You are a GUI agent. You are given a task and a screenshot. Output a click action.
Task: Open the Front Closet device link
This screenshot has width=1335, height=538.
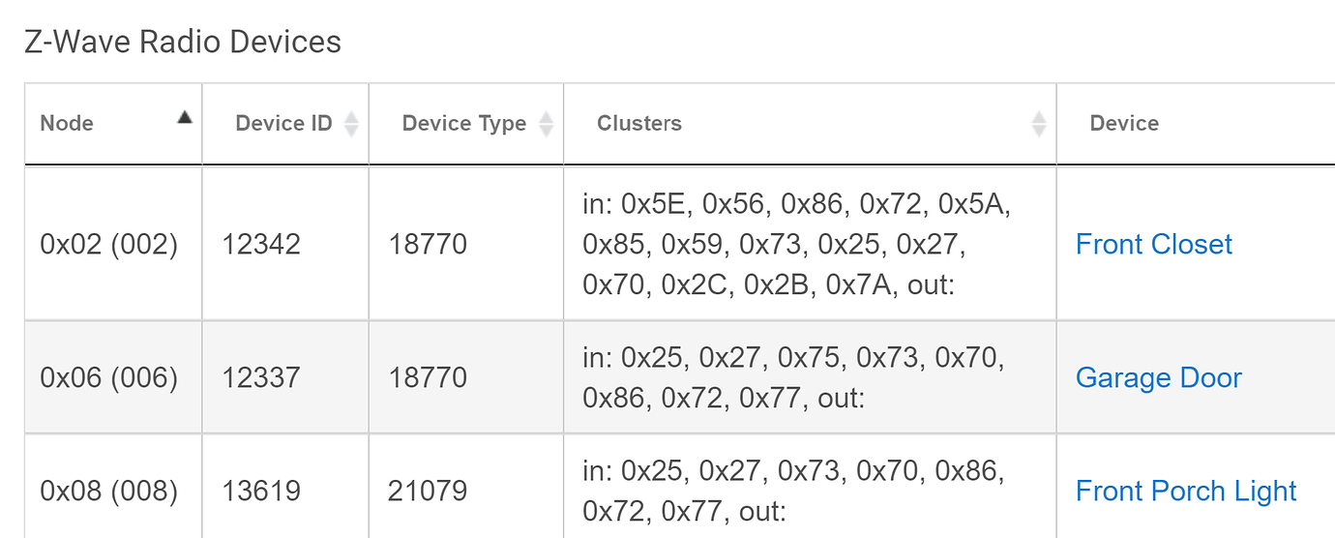[1154, 244]
